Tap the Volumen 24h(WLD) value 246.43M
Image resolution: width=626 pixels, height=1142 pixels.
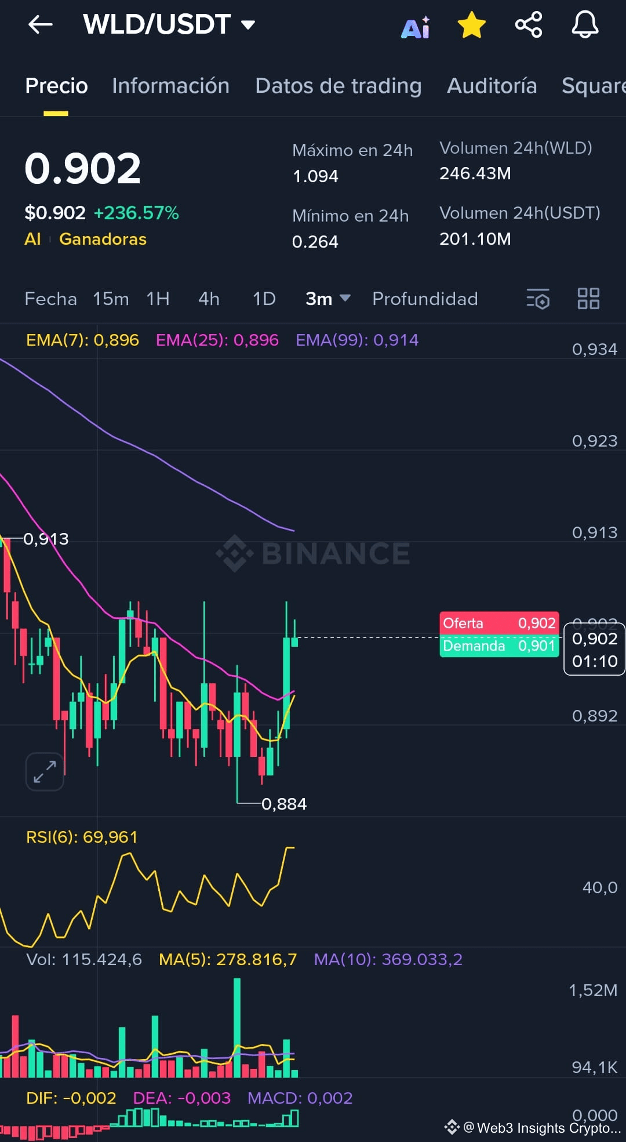475,173
